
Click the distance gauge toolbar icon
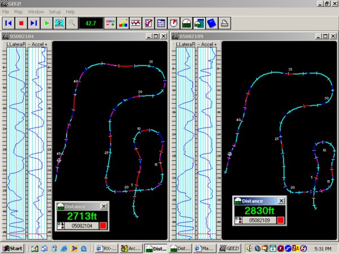tap(186, 23)
